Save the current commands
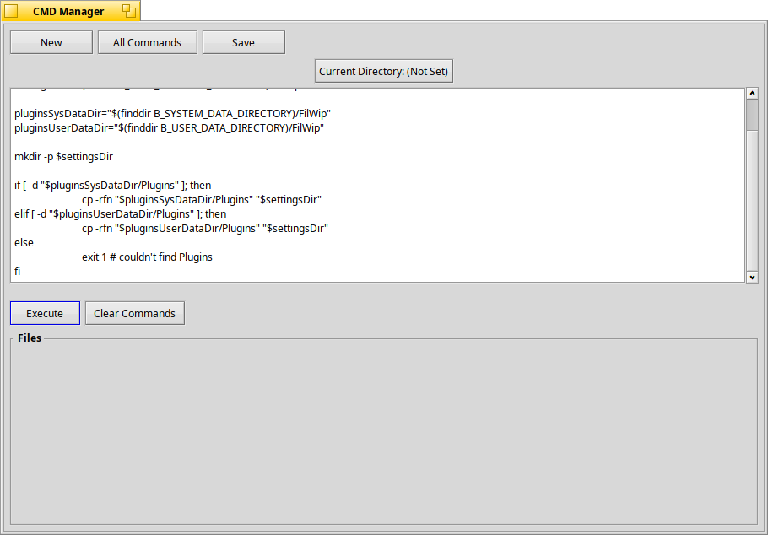The width and height of the screenshot is (768, 535). [x=243, y=43]
